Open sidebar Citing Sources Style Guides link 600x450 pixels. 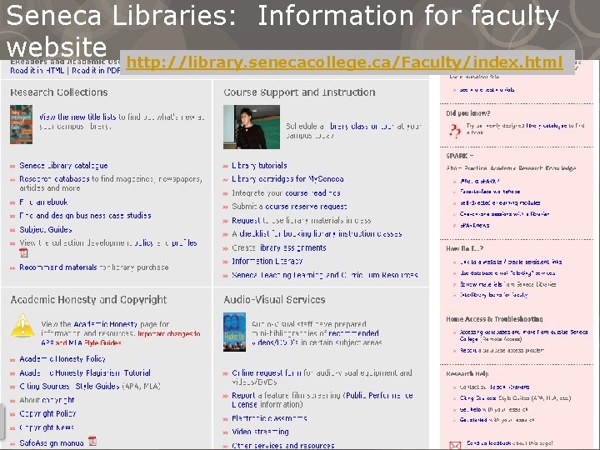[x=515, y=398]
